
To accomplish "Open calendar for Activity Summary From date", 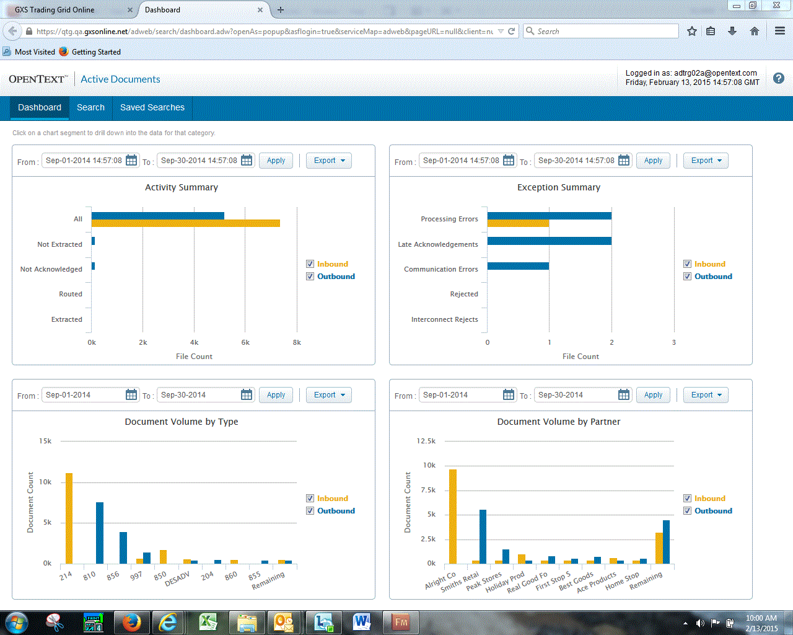I will (x=131, y=161).
